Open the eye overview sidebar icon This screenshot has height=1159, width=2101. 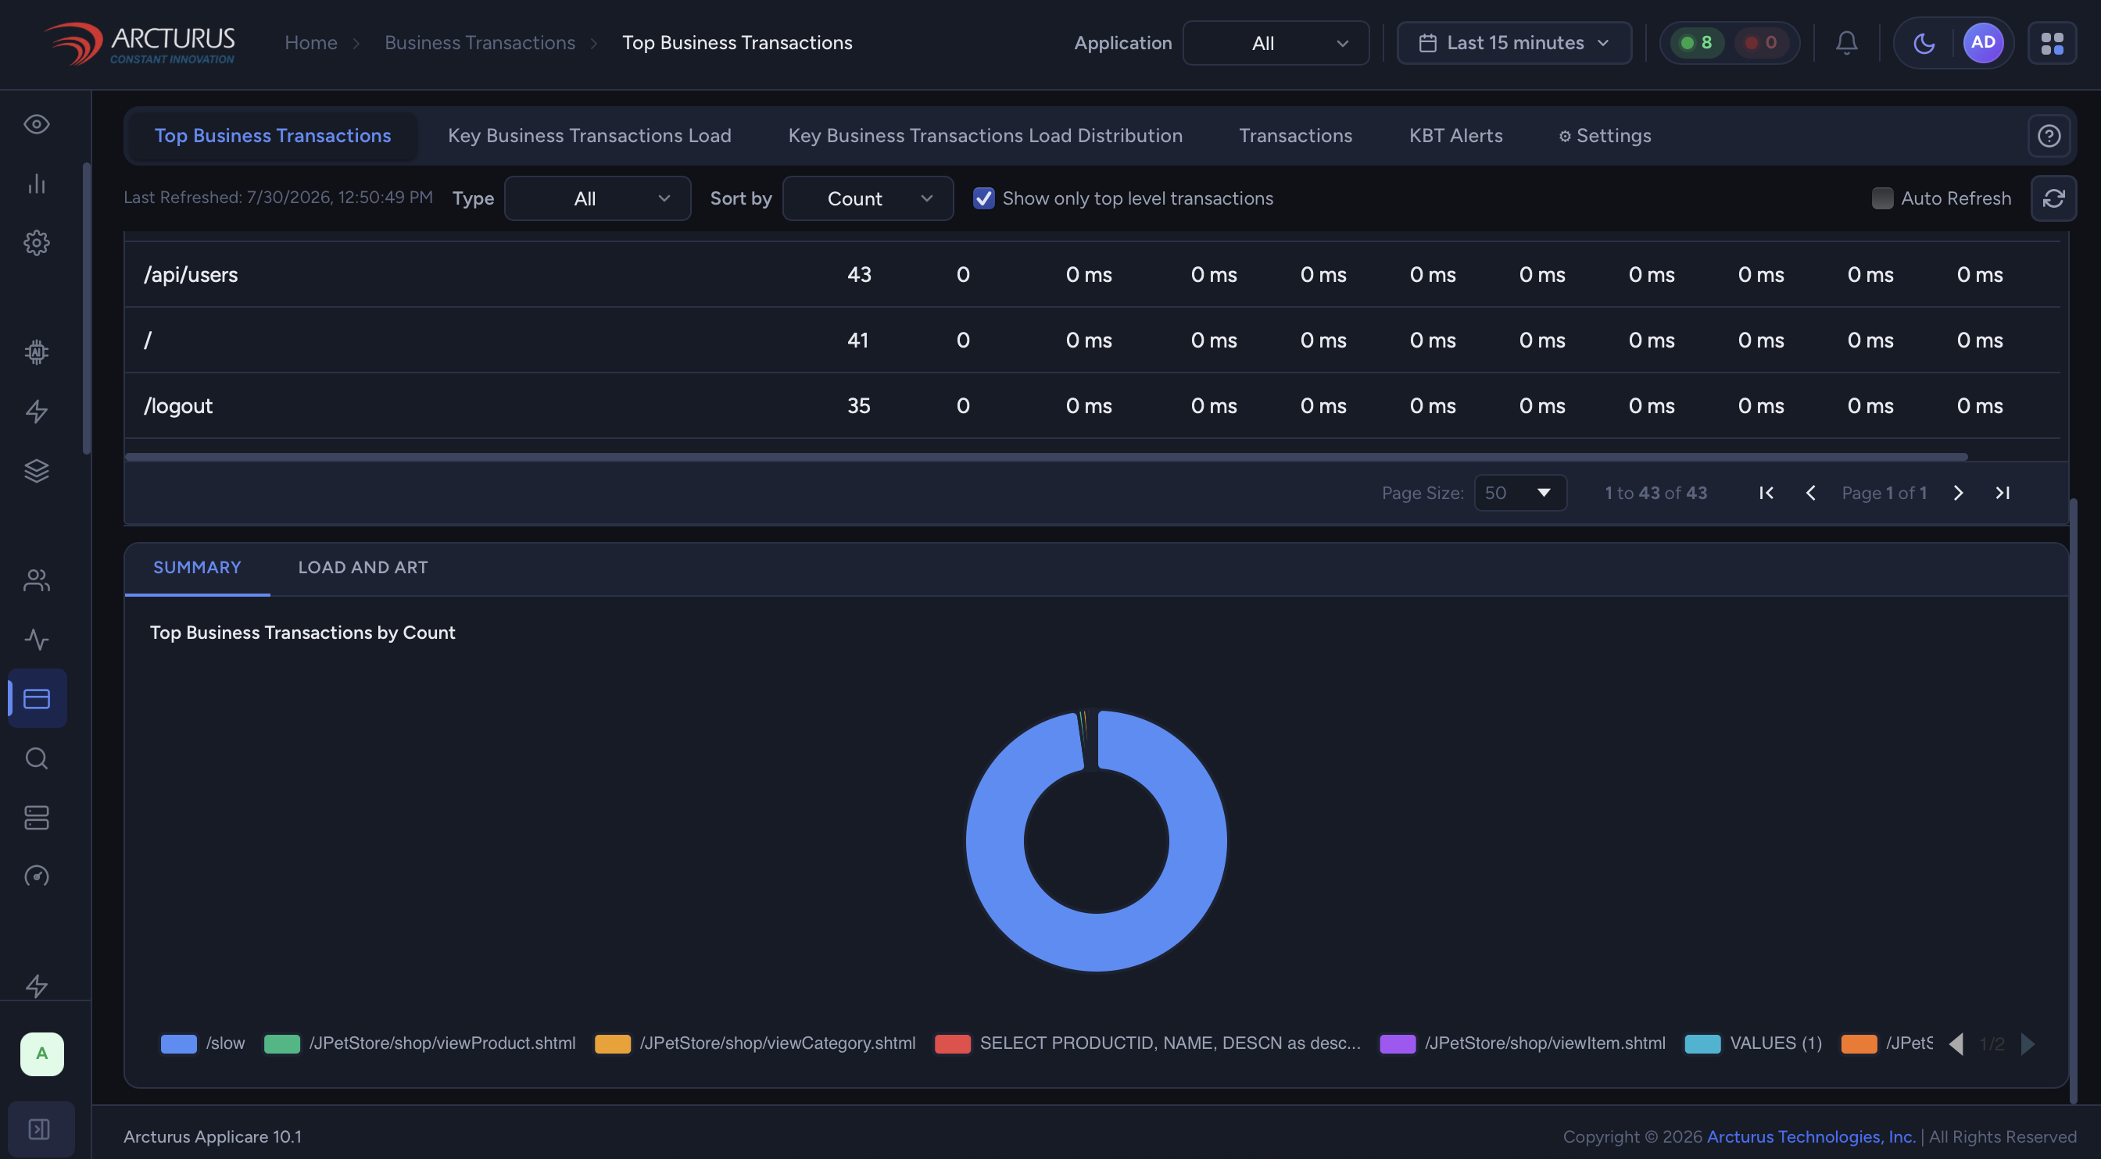pos(37,124)
